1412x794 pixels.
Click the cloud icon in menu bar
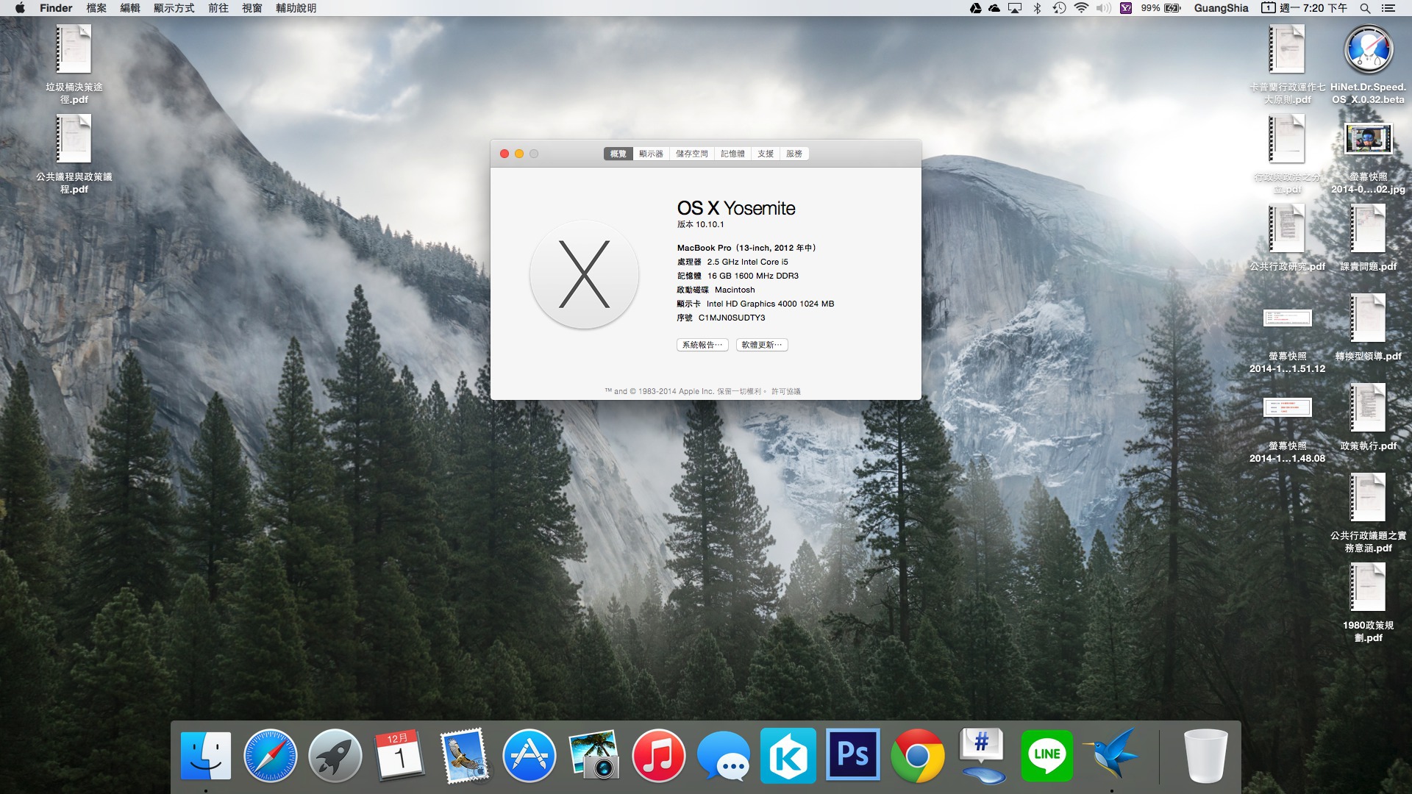(994, 8)
